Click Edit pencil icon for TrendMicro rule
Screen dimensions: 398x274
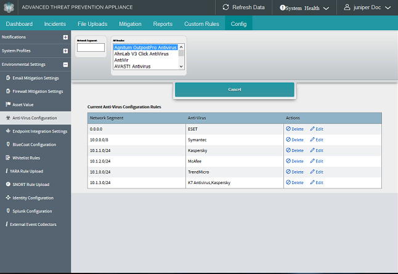312,172
